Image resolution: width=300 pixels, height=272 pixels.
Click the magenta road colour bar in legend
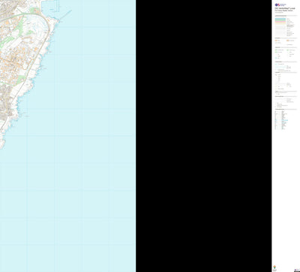[x=280, y=21]
